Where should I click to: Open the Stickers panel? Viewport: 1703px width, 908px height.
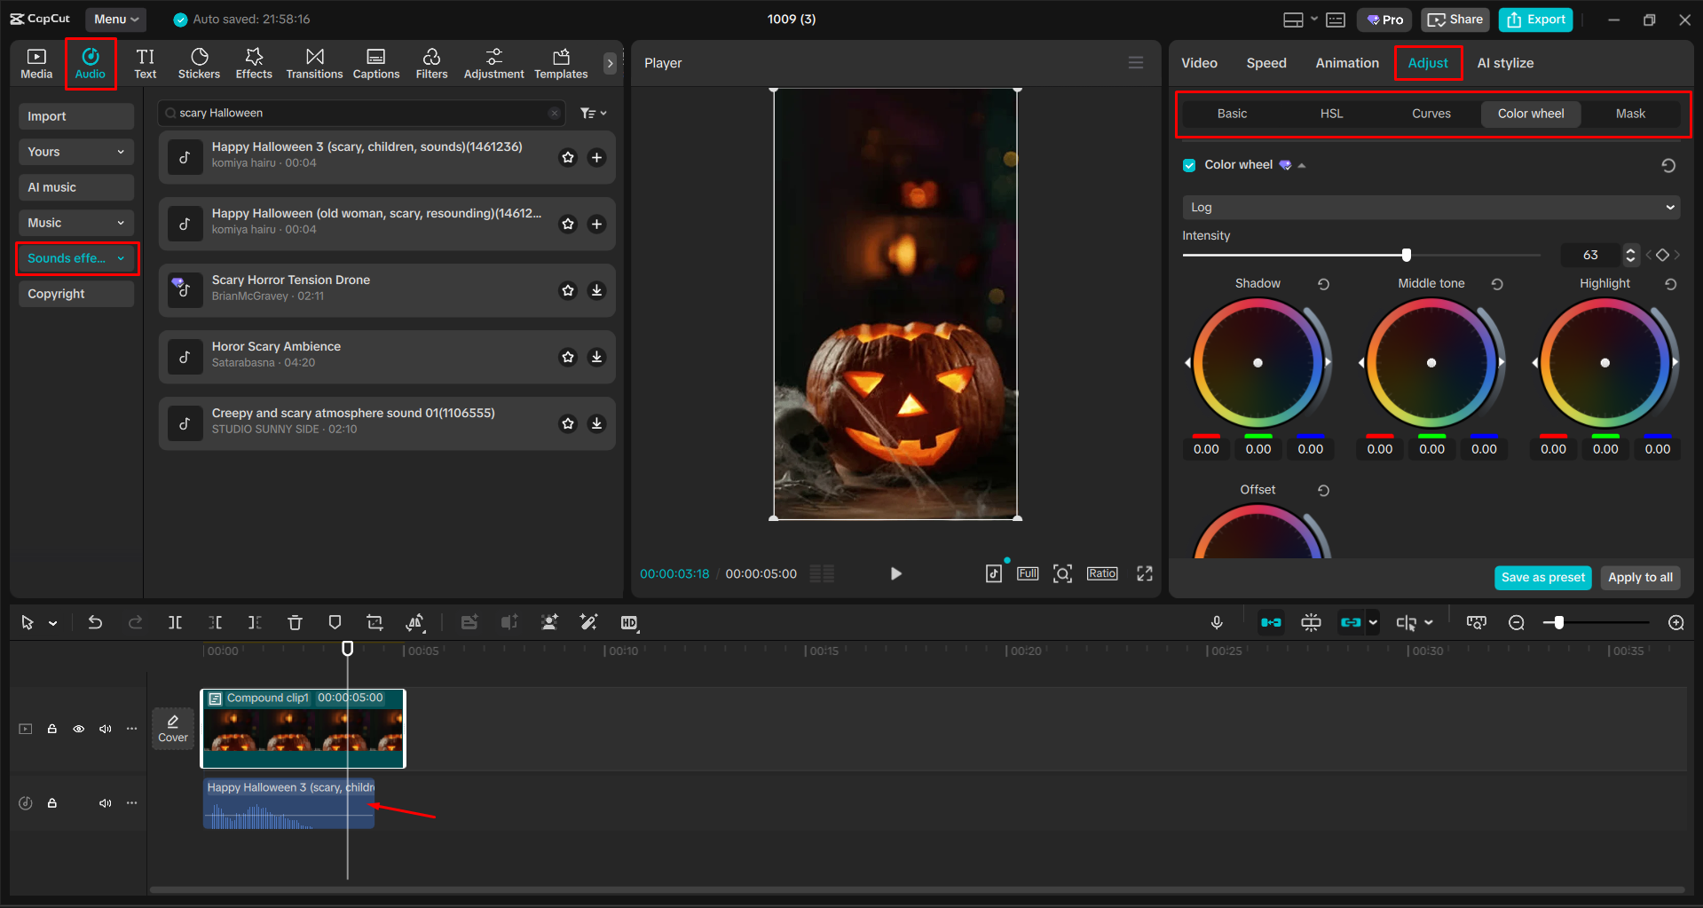pos(199,62)
